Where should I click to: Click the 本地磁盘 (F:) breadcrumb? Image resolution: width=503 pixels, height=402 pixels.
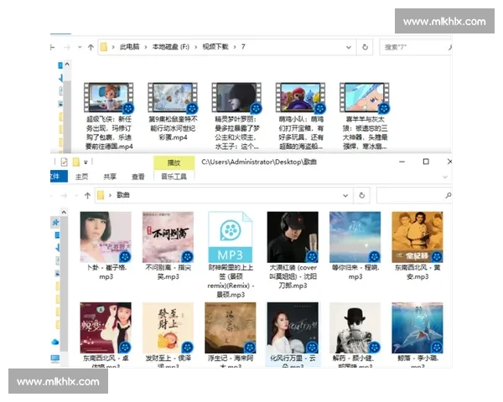pyautogui.click(x=171, y=47)
